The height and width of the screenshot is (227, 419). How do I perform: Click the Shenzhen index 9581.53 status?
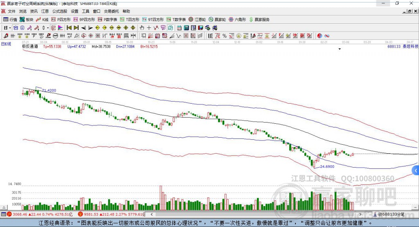pyautogui.click(x=111, y=214)
